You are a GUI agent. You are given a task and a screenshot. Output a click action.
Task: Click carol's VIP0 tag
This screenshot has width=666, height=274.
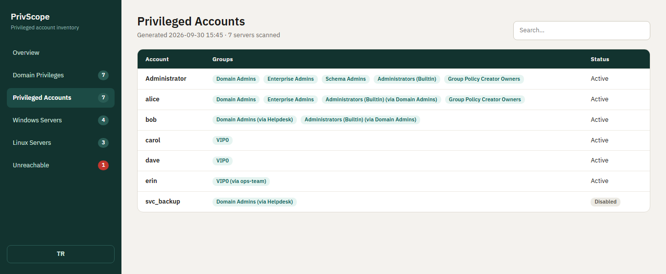click(222, 140)
